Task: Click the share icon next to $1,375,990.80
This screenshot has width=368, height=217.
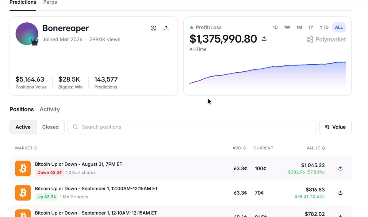Action: pyautogui.click(x=264, y=39)
